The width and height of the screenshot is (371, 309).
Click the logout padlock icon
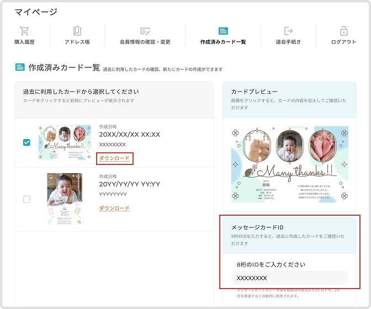point(343,31)
